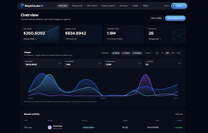Click the $260.6092 balance value
Image resolution: width=208 pixels, height=133 pixels.
tap(34, 33)
